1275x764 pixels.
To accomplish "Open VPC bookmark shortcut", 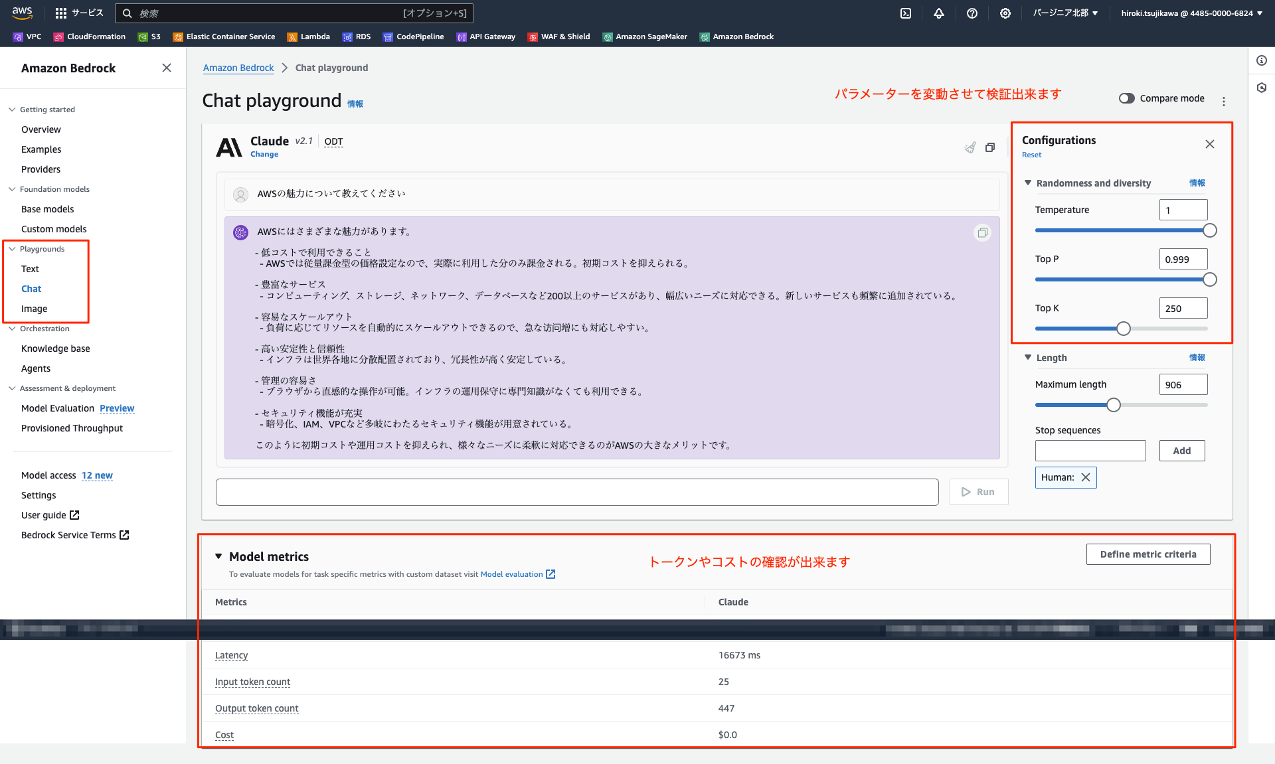I will pyautogui.click(x=27, y=37).
